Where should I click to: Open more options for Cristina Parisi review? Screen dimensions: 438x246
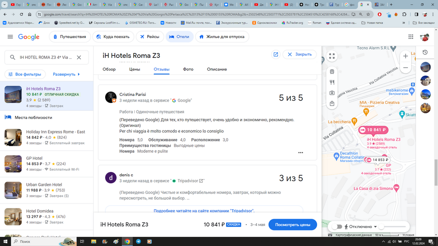(300, 152)
